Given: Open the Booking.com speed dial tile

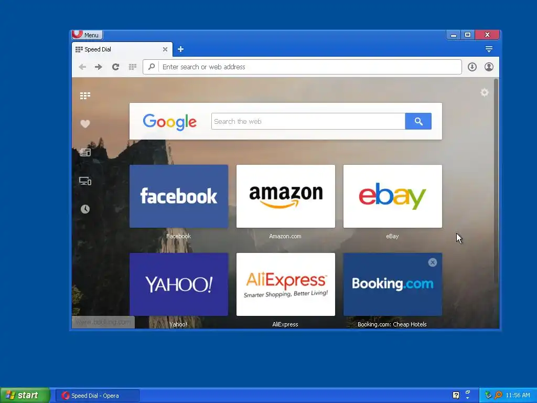Looking at the screenshot, I should point(392,284).
